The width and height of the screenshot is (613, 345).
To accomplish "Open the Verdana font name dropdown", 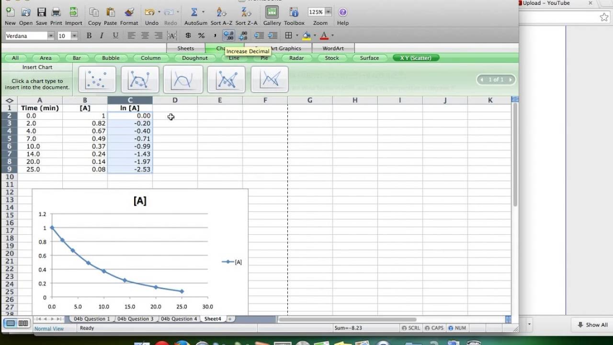I will pos(51,36).
